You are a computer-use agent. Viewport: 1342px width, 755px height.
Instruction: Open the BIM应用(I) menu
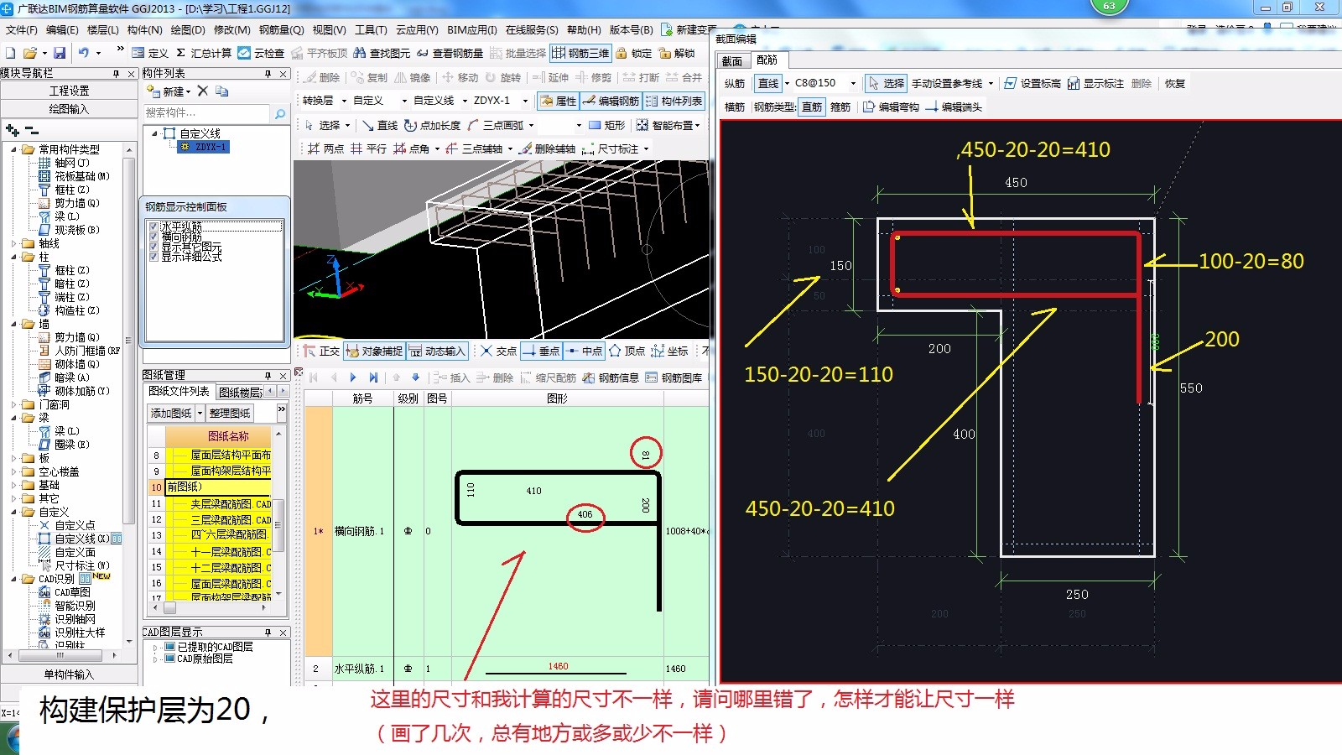tap(471, 29)
